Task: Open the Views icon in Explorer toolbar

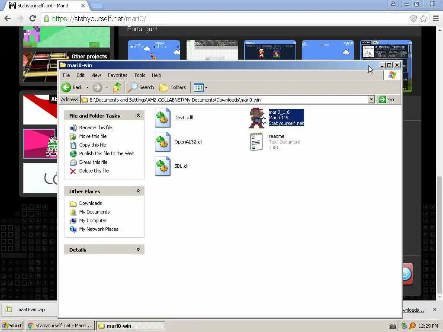Action: [199, 87]
